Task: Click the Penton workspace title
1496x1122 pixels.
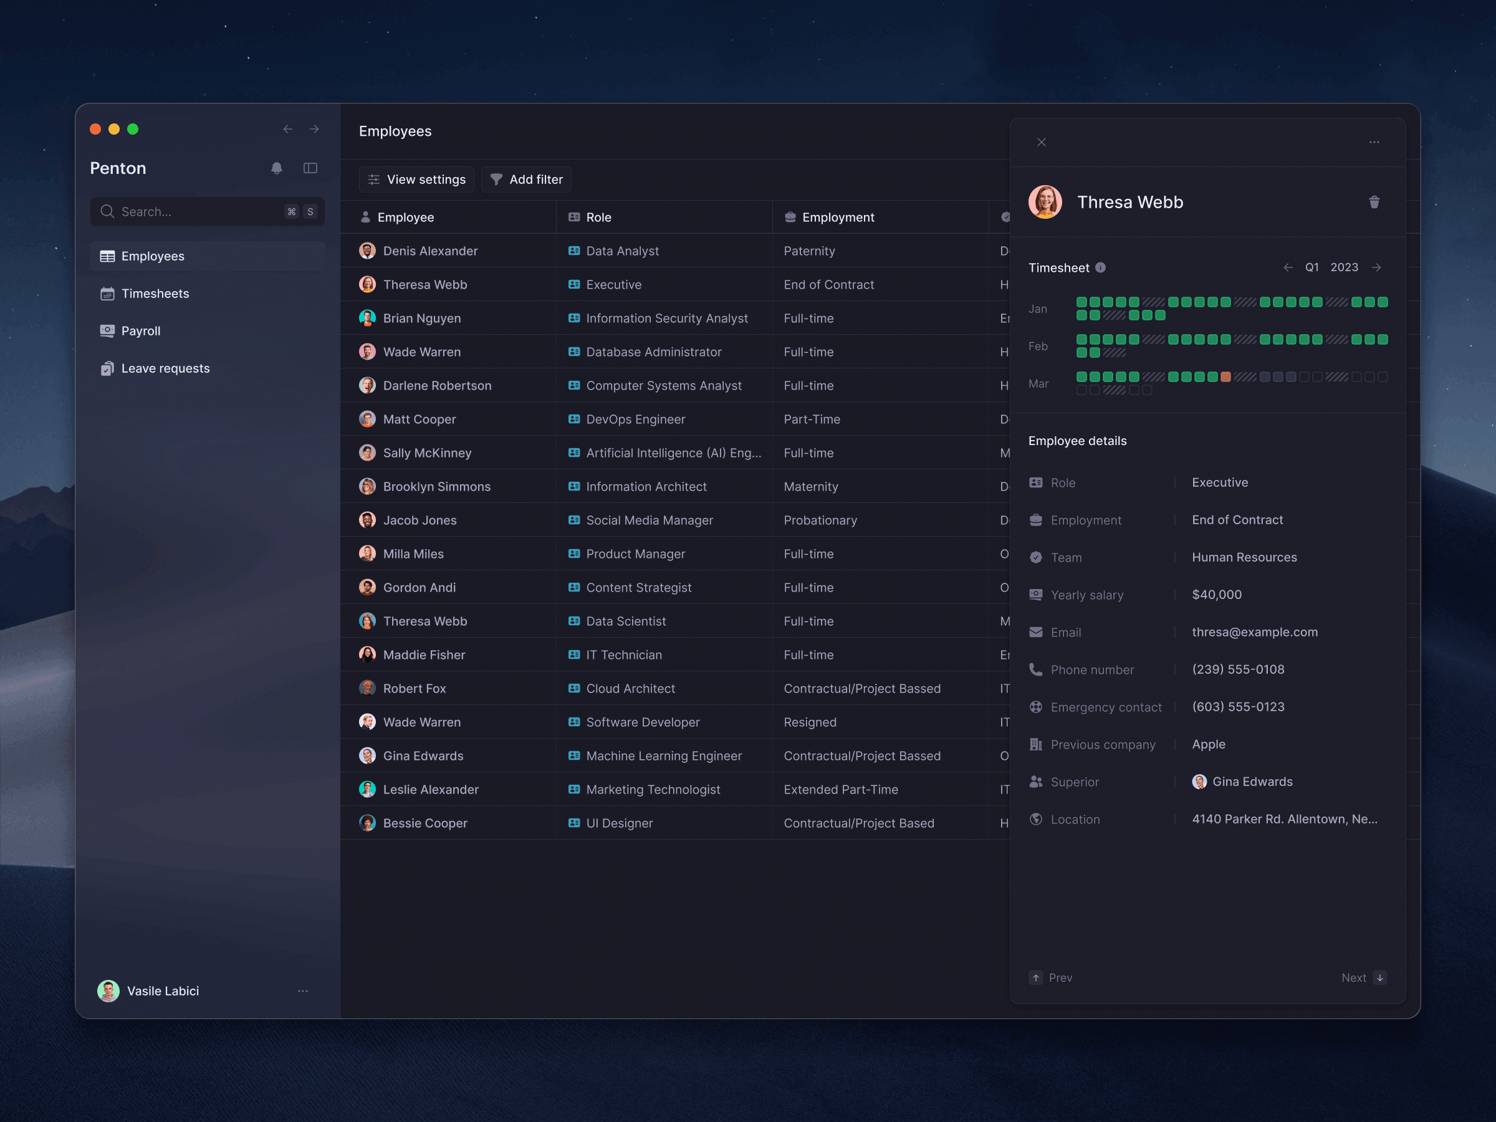Action: tap(118, 168)
